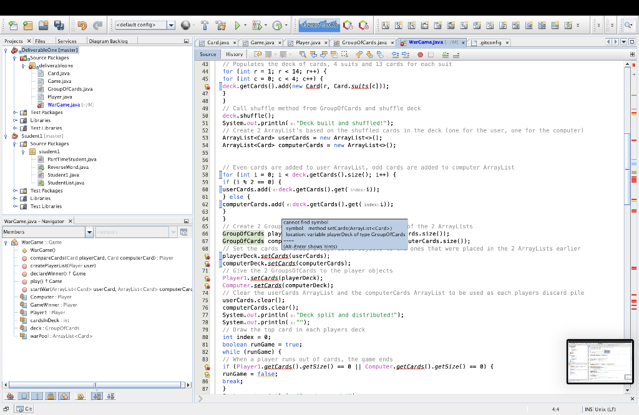639x415 pixels.
Task: Click the Git button in status bar
Action: coord(24,409)
